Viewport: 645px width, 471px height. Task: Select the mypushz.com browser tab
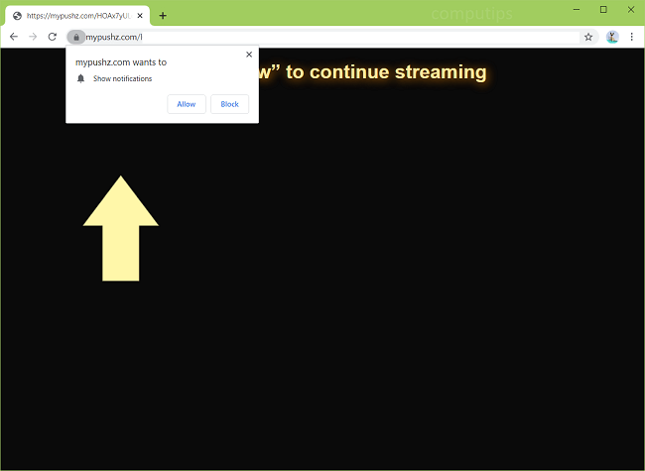click(74, 16)
